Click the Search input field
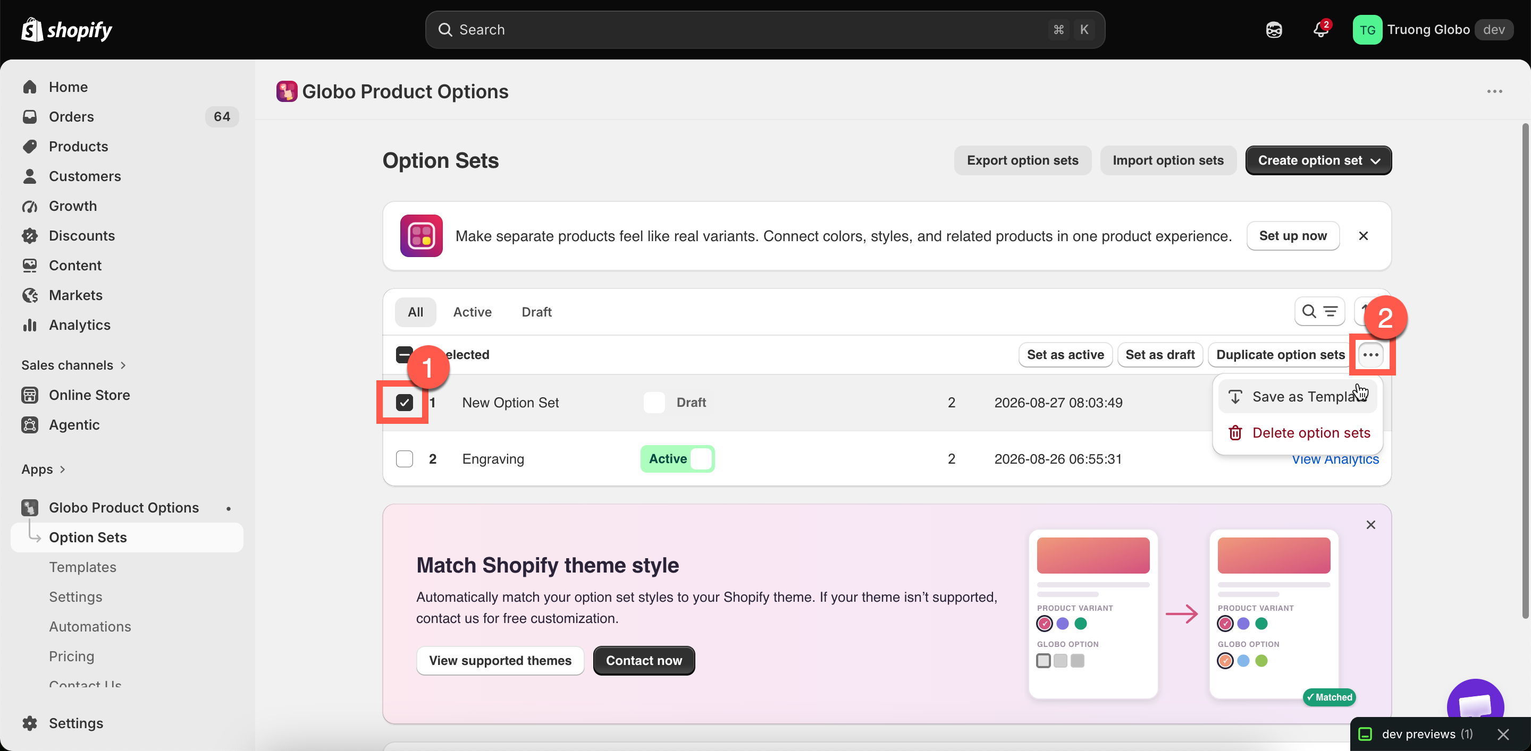Screen dimensions: 1531x751 pyautogui.click(x=765, y=30)
